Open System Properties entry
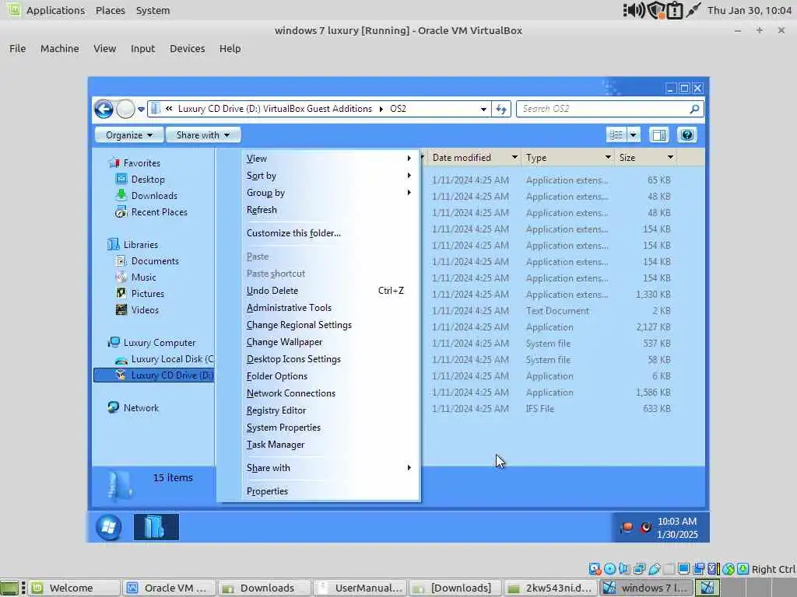The width and height of the screenshot is (797, 597). [x=329, y=428]
